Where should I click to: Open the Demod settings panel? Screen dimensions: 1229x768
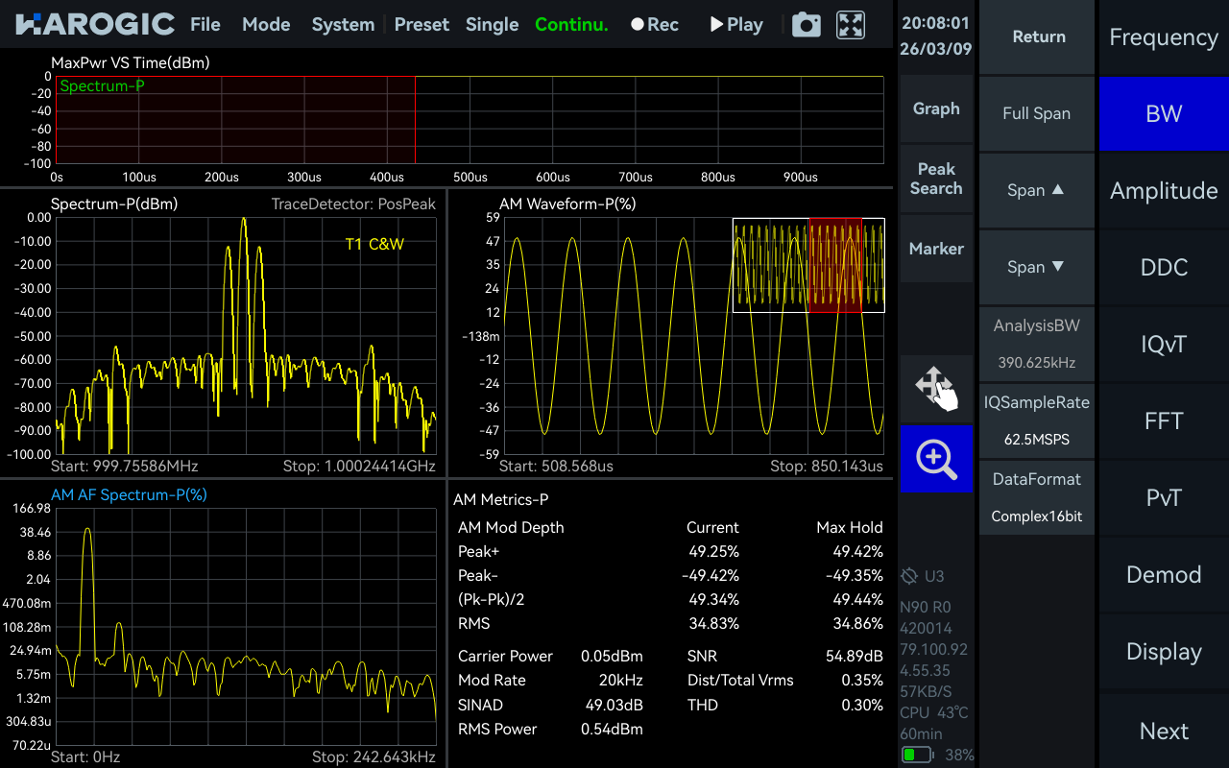tap(1163, 574)
